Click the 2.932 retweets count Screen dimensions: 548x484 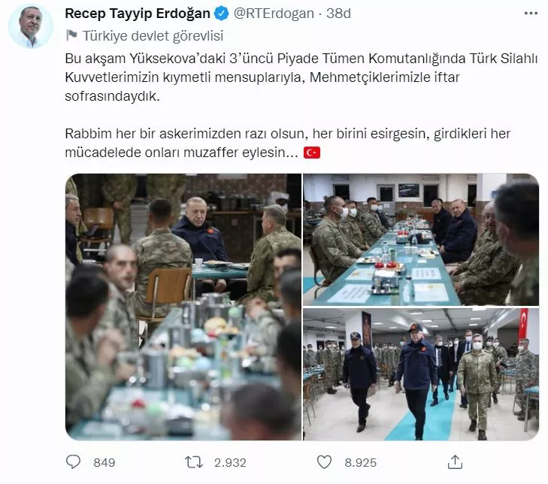tap(230, 463)
